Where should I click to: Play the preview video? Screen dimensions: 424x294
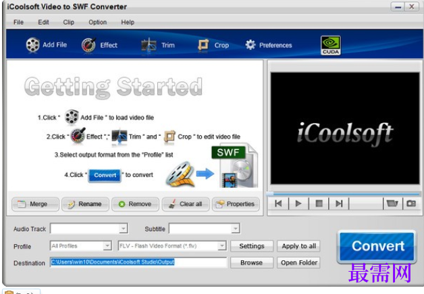coord(298,203)
